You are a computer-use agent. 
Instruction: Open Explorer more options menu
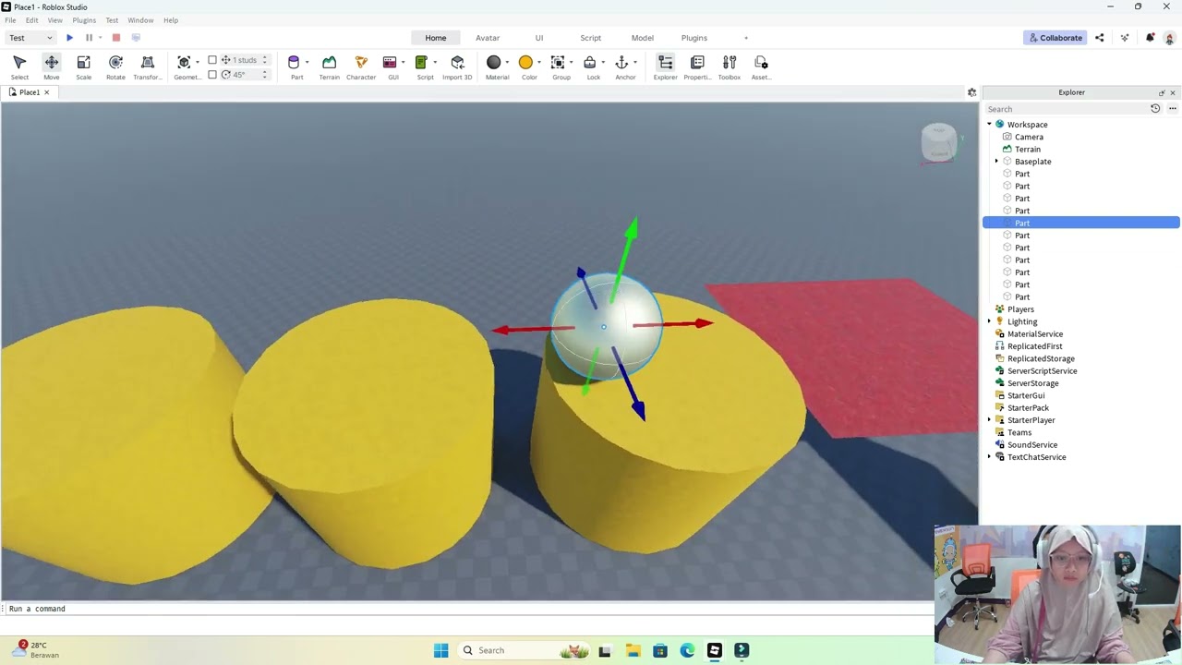click(x=1173, y=109)
